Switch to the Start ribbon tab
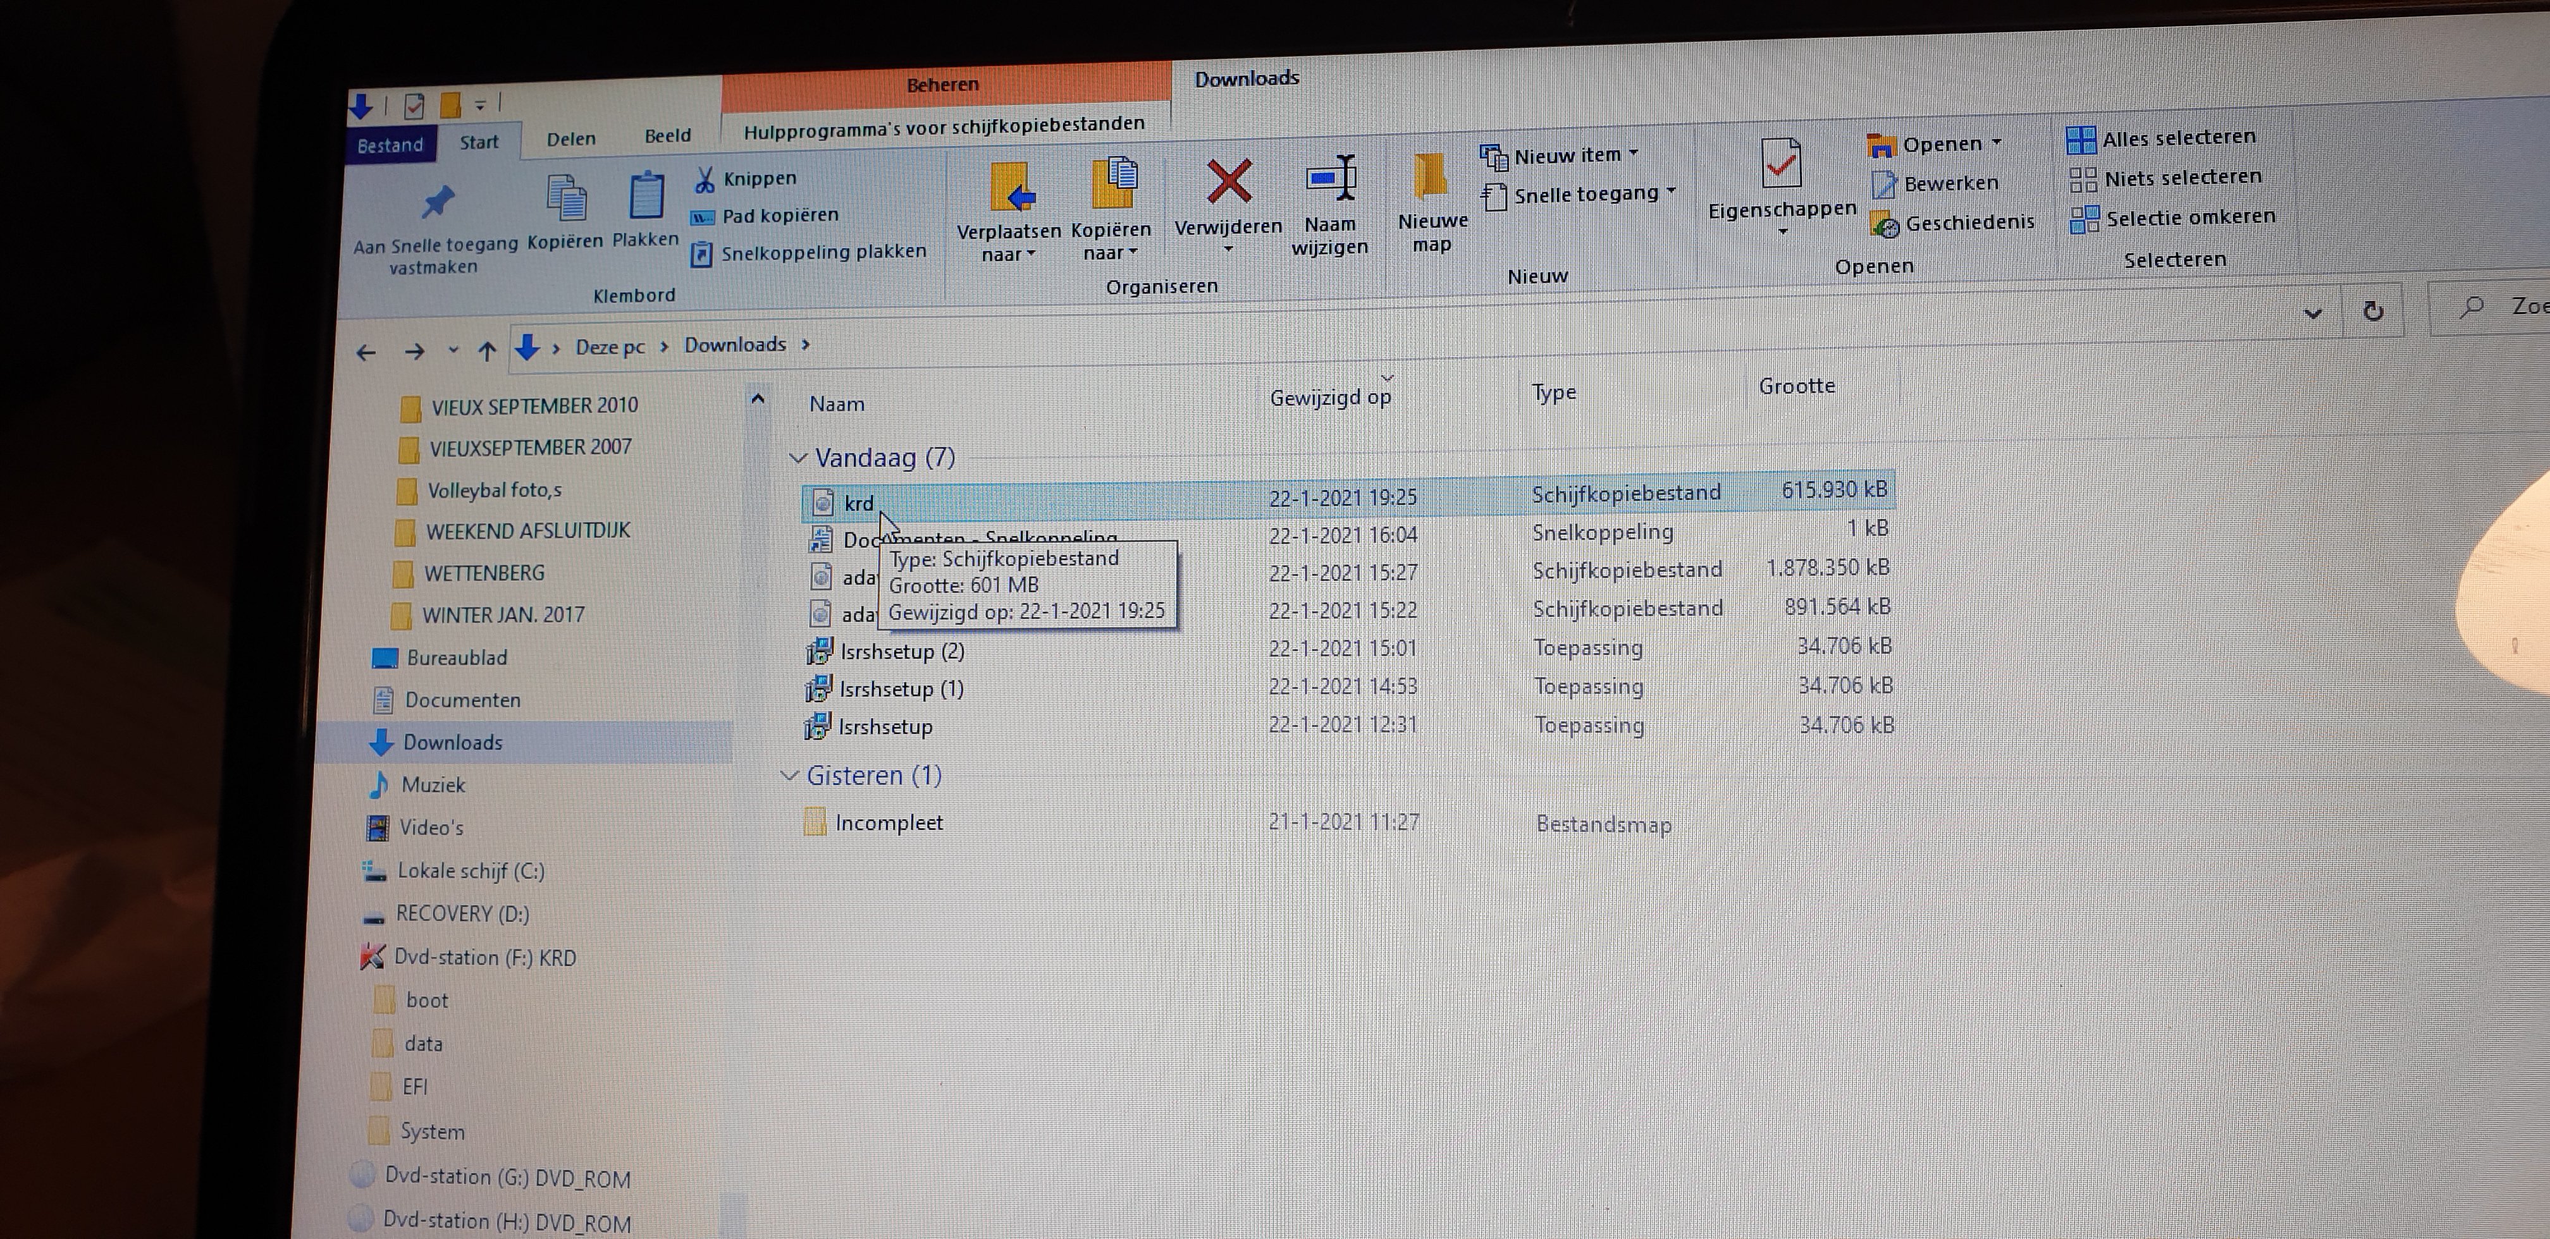 (x=479, y=142)
